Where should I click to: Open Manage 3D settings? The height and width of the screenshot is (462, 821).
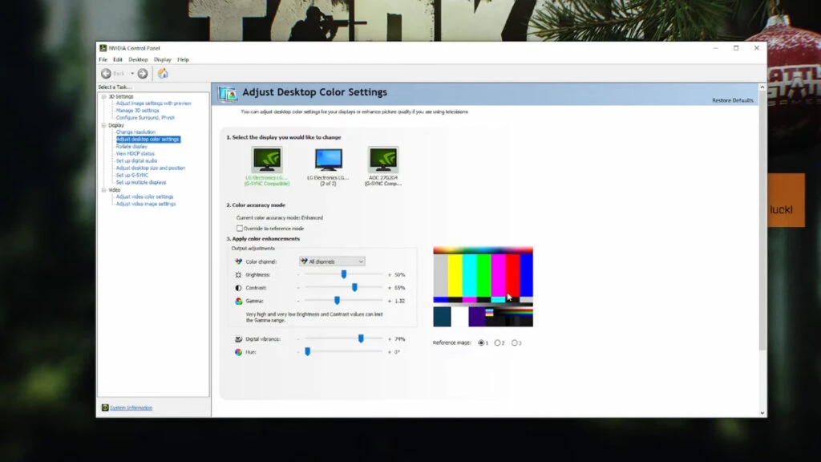[137, 111]
